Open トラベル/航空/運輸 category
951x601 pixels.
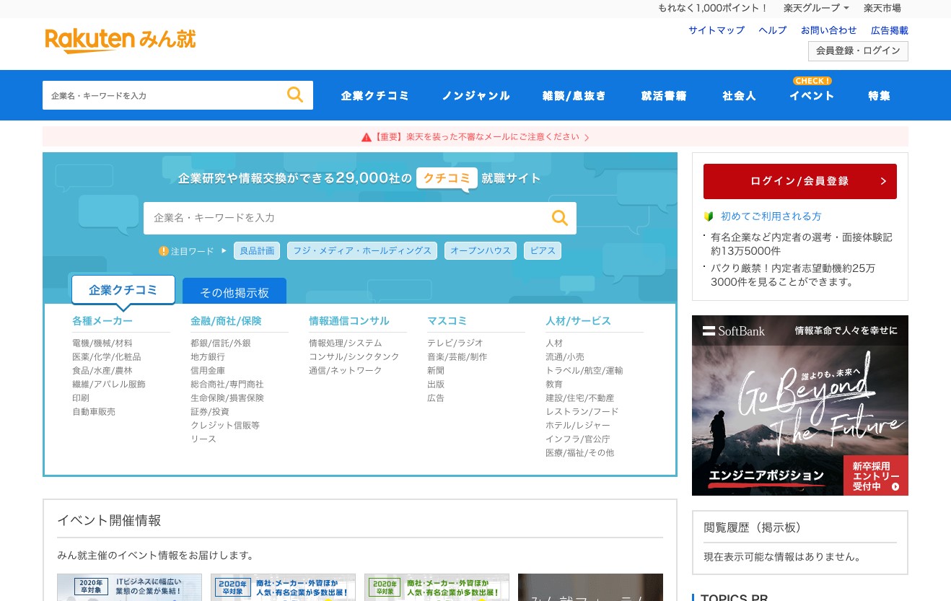click(x=584, y=371)
